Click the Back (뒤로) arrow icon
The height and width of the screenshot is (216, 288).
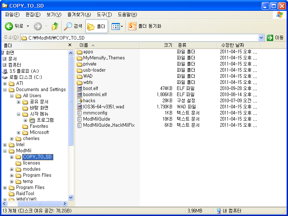click(x=9, y=26)
